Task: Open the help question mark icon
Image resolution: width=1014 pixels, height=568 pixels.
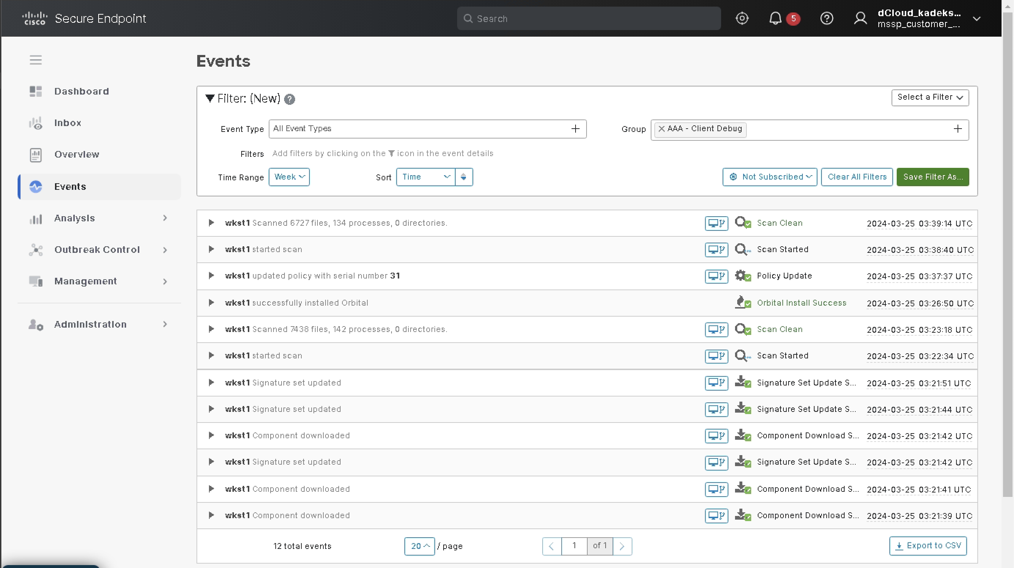Action: [x=826, y=18]
